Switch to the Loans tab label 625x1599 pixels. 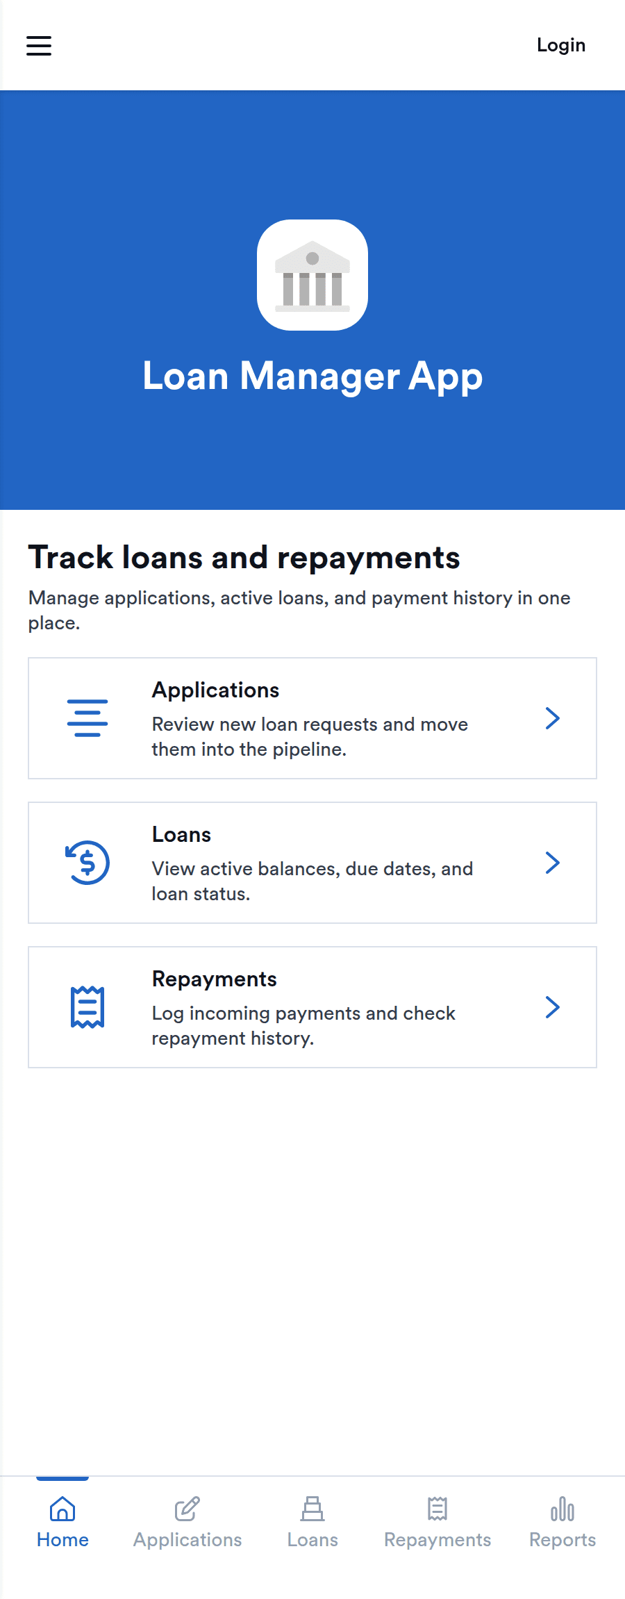pos(312,1540)
